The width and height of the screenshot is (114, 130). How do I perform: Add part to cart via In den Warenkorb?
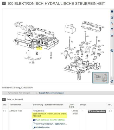97,111
